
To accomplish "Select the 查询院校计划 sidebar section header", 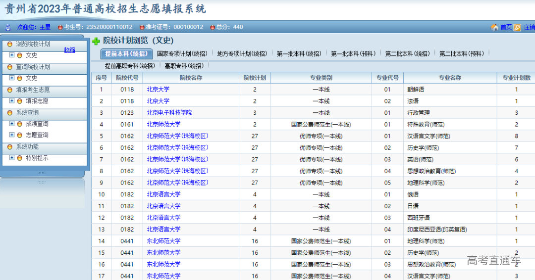I will coord(33,67).
